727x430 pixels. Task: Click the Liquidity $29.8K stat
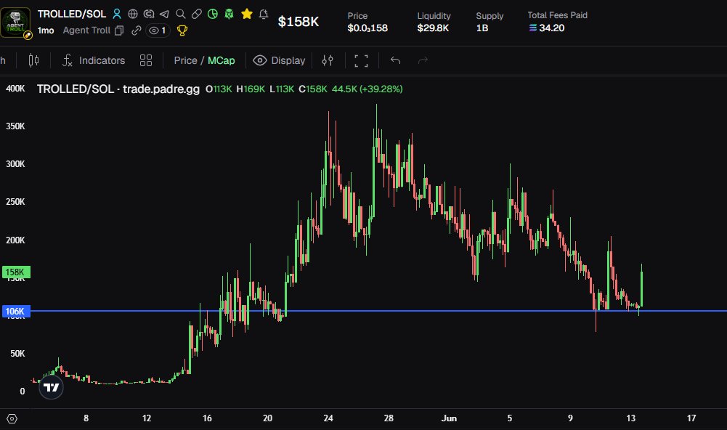pyautogui.click(x=434, y=22)
